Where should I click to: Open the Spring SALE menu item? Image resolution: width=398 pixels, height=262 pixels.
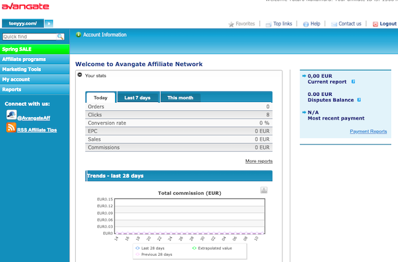(35, 49)
